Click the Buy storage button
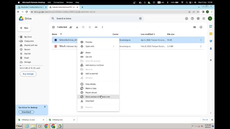 point(28,74)
